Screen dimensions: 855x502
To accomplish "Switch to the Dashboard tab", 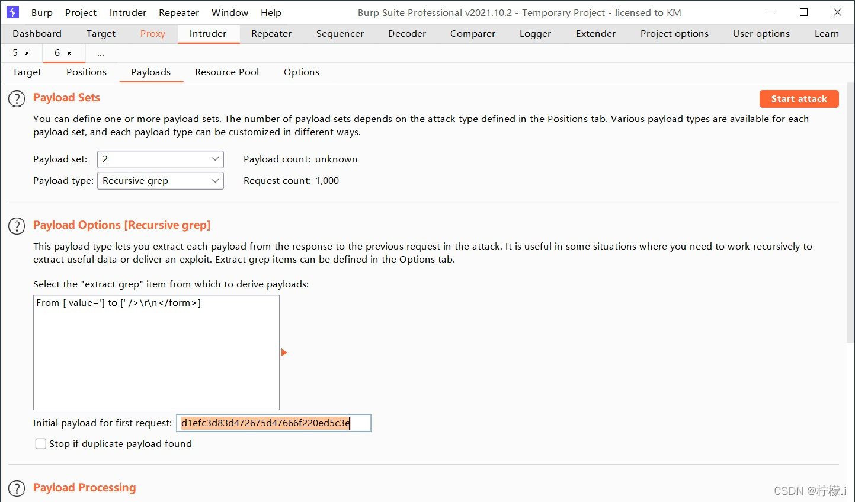I will pyautogui.click(x=37, y=34).
